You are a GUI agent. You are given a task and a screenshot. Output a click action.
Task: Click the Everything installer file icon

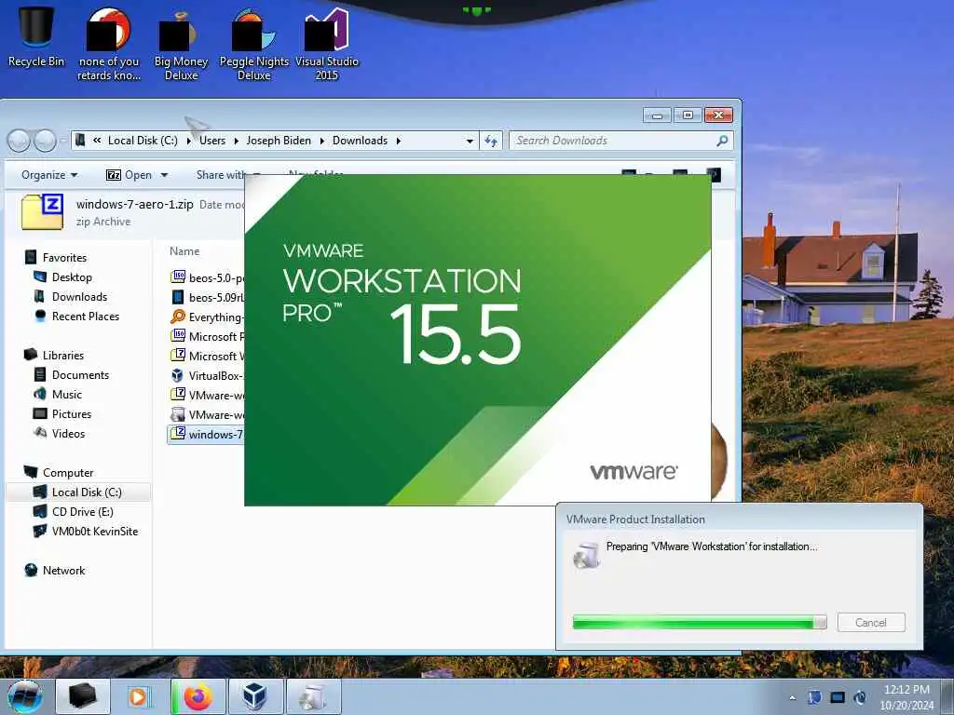[x=178, y=317]
